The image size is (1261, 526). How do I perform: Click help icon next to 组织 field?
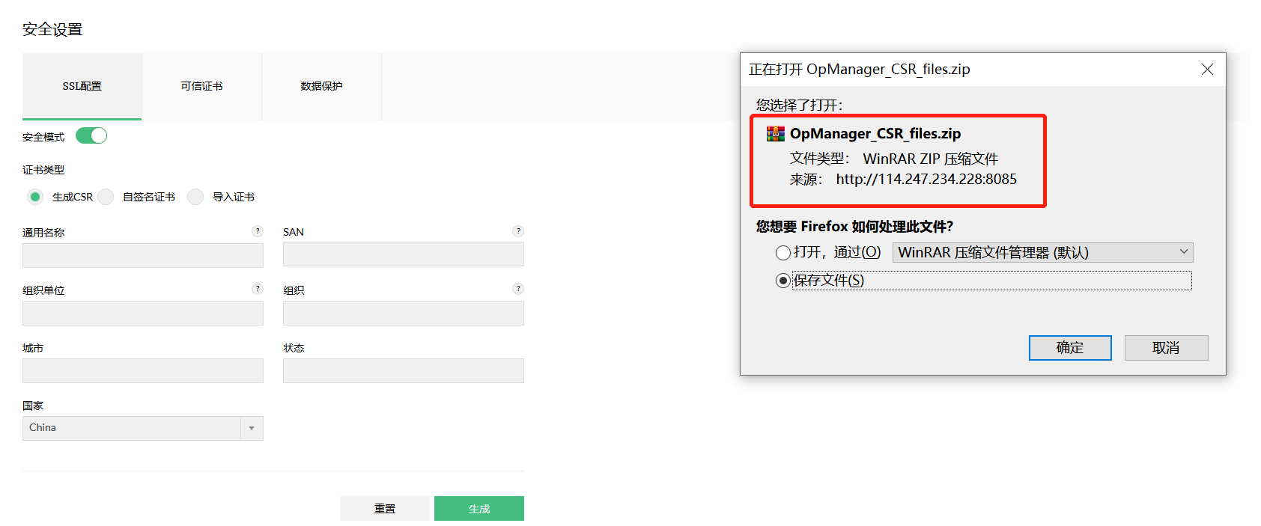(x=518, y=289)
